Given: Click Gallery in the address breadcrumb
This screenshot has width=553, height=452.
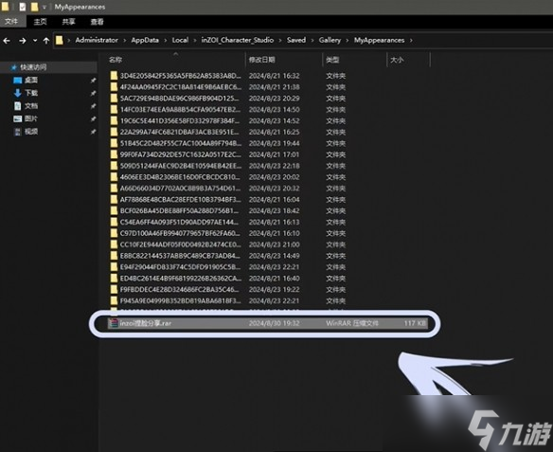Looking at the screenshot, I should pos(330,40).
